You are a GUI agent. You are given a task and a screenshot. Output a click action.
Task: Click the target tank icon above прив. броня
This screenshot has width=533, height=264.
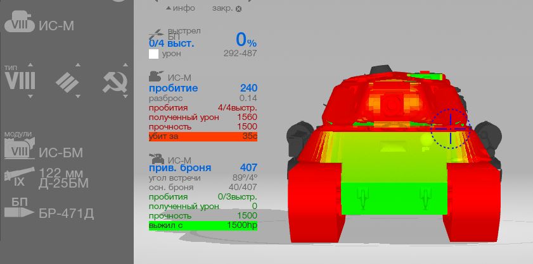coord(157,159)
